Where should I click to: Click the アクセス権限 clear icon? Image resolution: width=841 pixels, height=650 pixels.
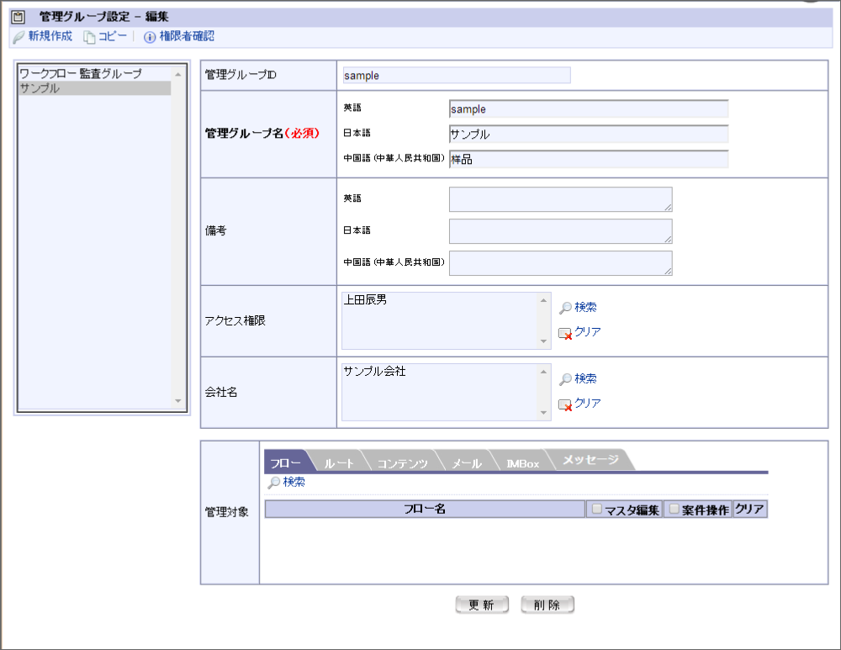pyautogui.click(x=565, y=334)
